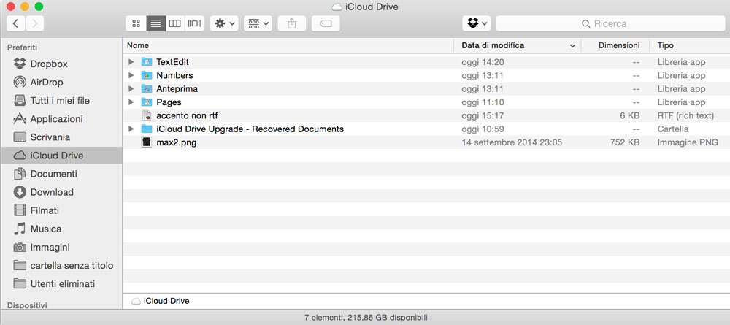This screenshot has width=730, height=325.
Task: Click the Ricerca search field
Action: pos(610,23)
